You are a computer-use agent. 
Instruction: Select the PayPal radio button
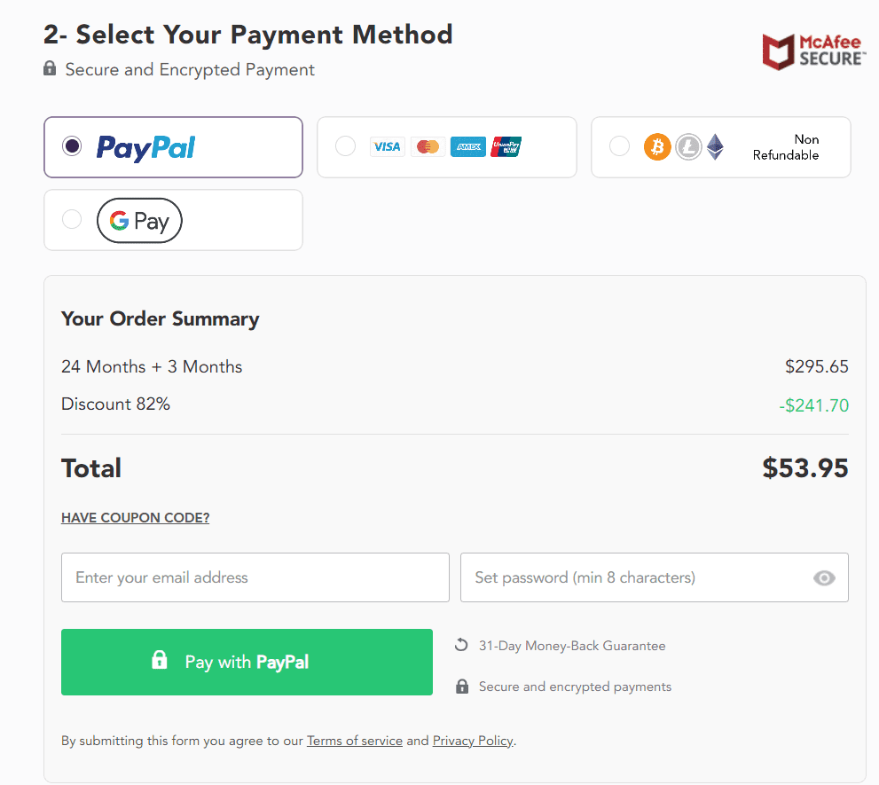(x=73, y=146)
